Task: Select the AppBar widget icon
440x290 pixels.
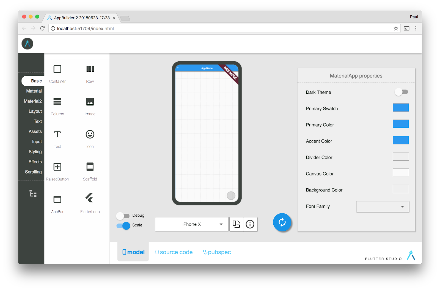Action: coord(57,199)
